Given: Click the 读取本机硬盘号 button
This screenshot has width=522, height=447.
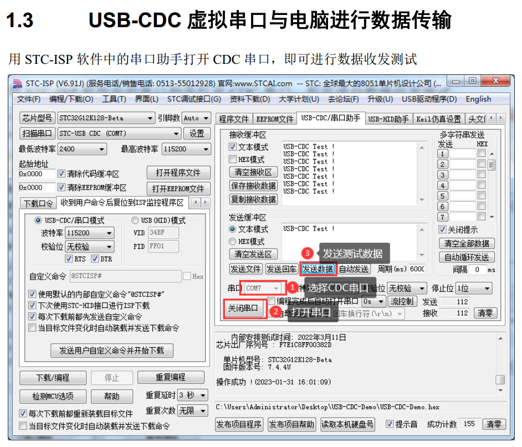Looking at the screenshot, I should coord(347,424).
